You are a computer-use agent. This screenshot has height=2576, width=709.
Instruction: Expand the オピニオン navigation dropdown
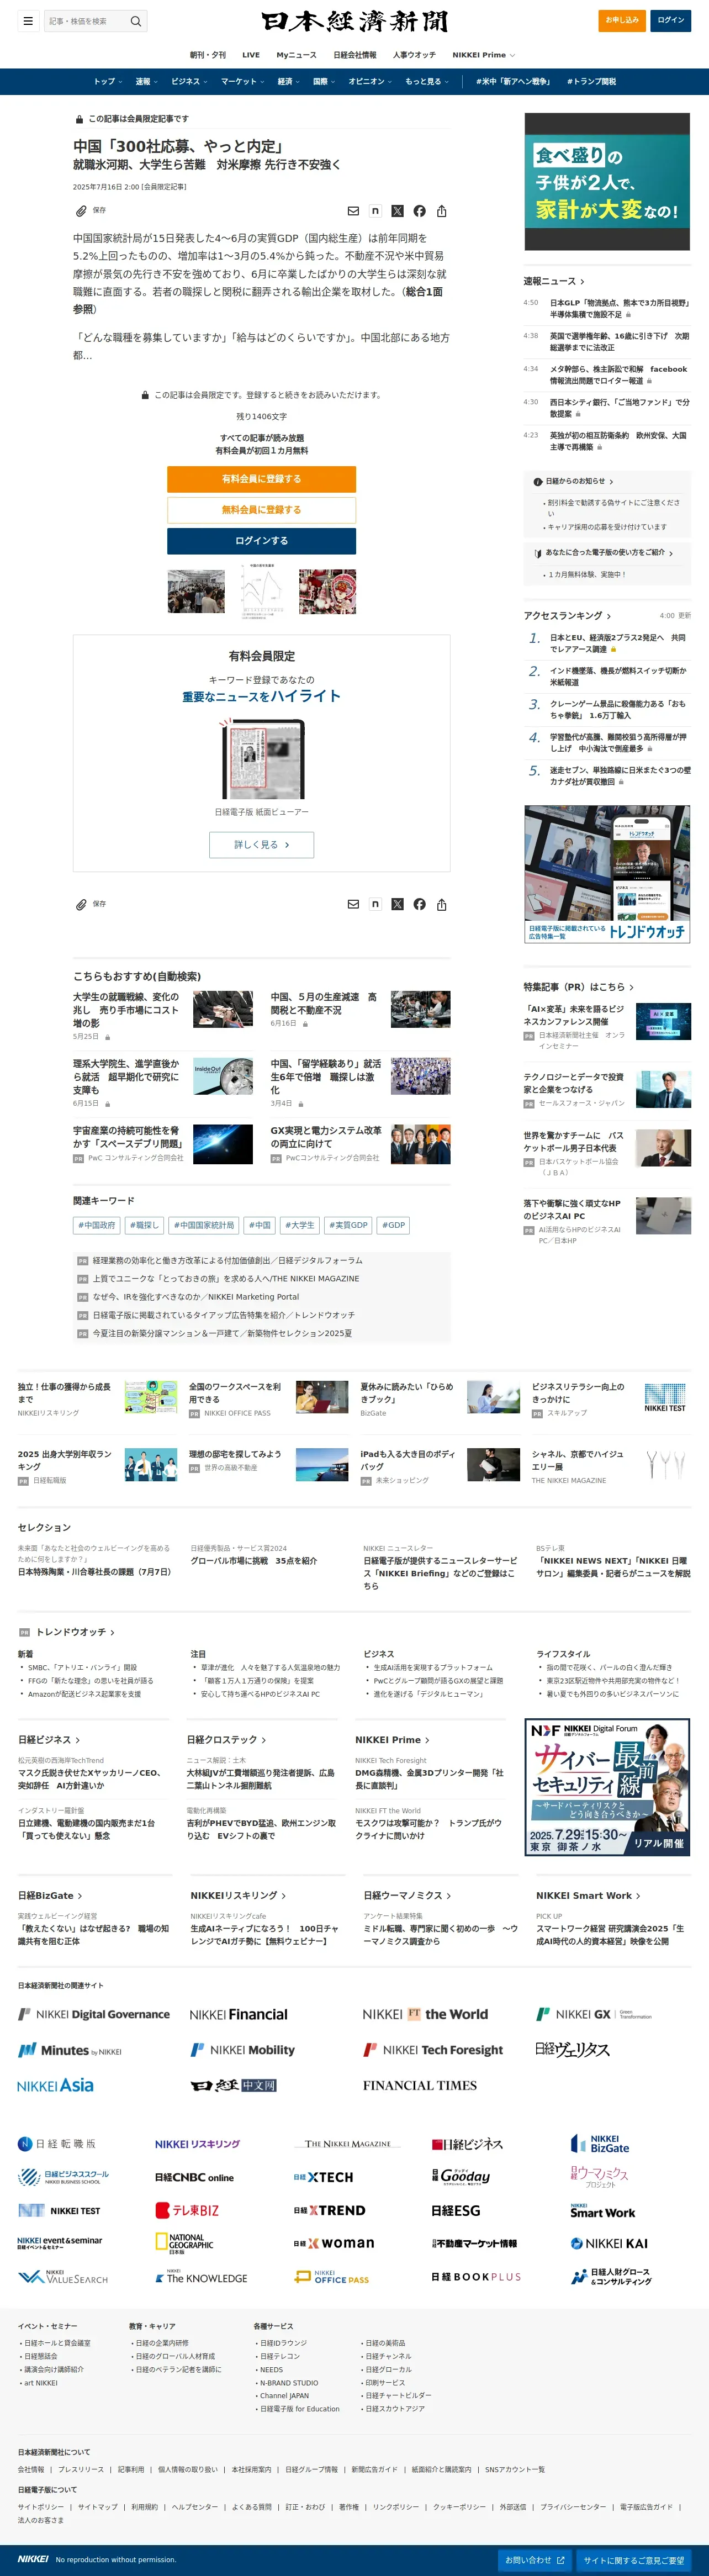pos(371,82)
